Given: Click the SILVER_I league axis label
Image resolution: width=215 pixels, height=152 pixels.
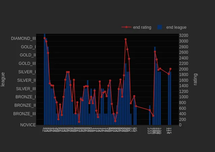Looking at the screenshot, I should [27, 72].
